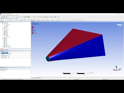Viewport: 124px width, 93px height.
Task: Click the Point tool
Action: coord(79,20)
